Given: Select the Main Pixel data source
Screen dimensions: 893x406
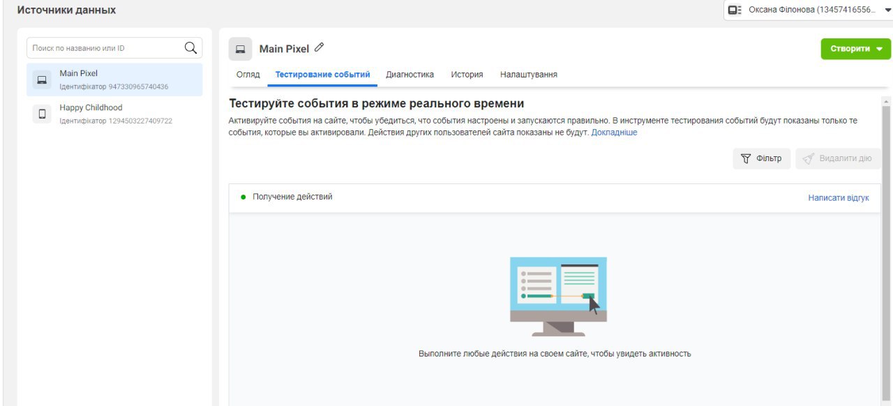Looking at the screenshot, I should tap(114, 80).
